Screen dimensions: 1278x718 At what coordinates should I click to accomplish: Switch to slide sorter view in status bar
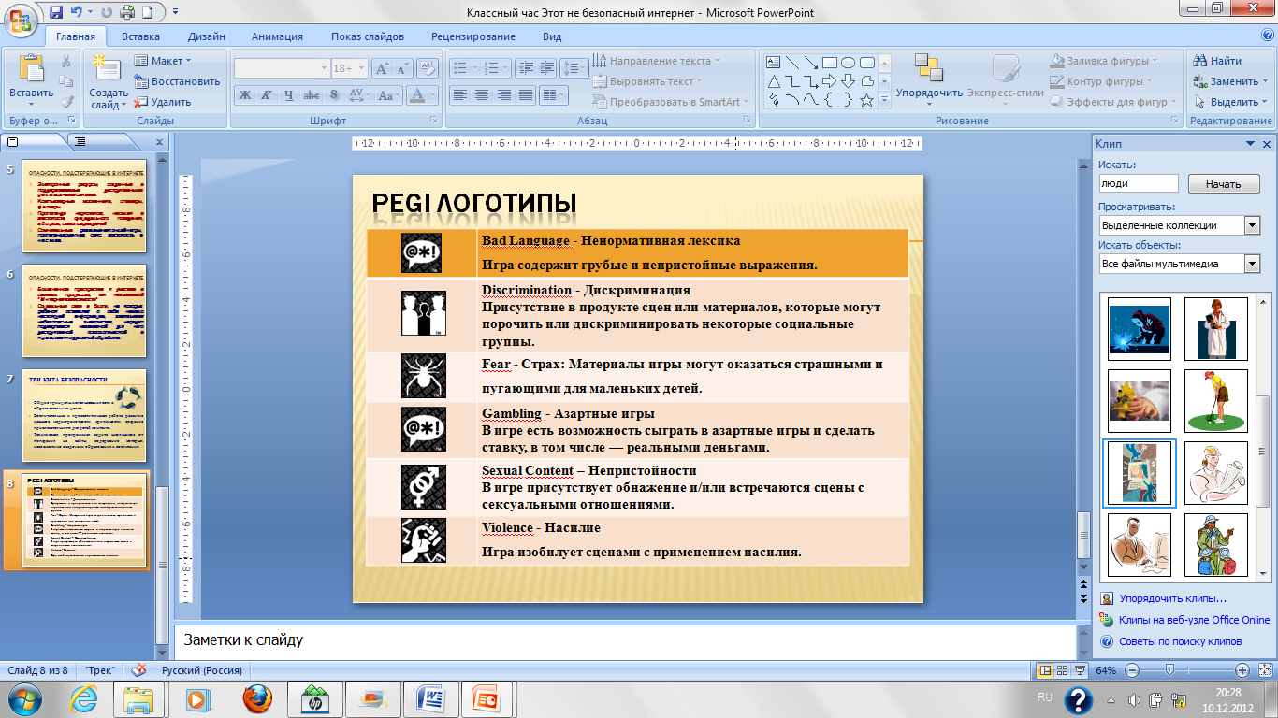click(1064, 670)
